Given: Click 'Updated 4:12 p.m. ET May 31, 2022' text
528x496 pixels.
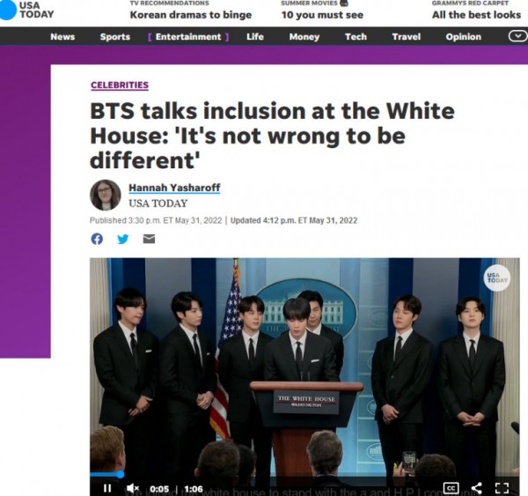Looking at the screenshot, I should (x=294, y=220).
